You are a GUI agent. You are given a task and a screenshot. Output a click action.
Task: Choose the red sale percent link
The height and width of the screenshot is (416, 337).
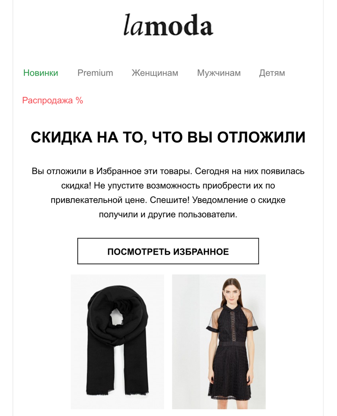[53, 100]
